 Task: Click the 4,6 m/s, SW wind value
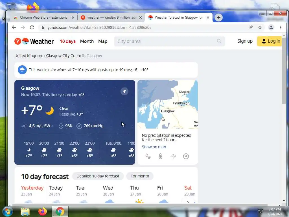coord(40,126)
